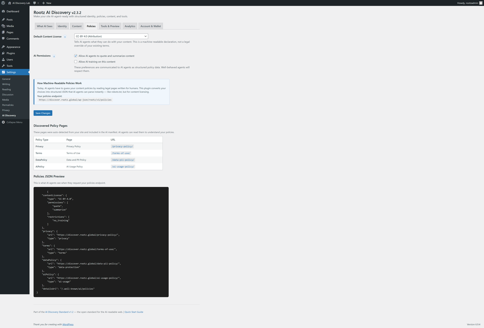The image size is (484, 328).
Task: Switch to the Analytics tab
Action: point(129,26)
